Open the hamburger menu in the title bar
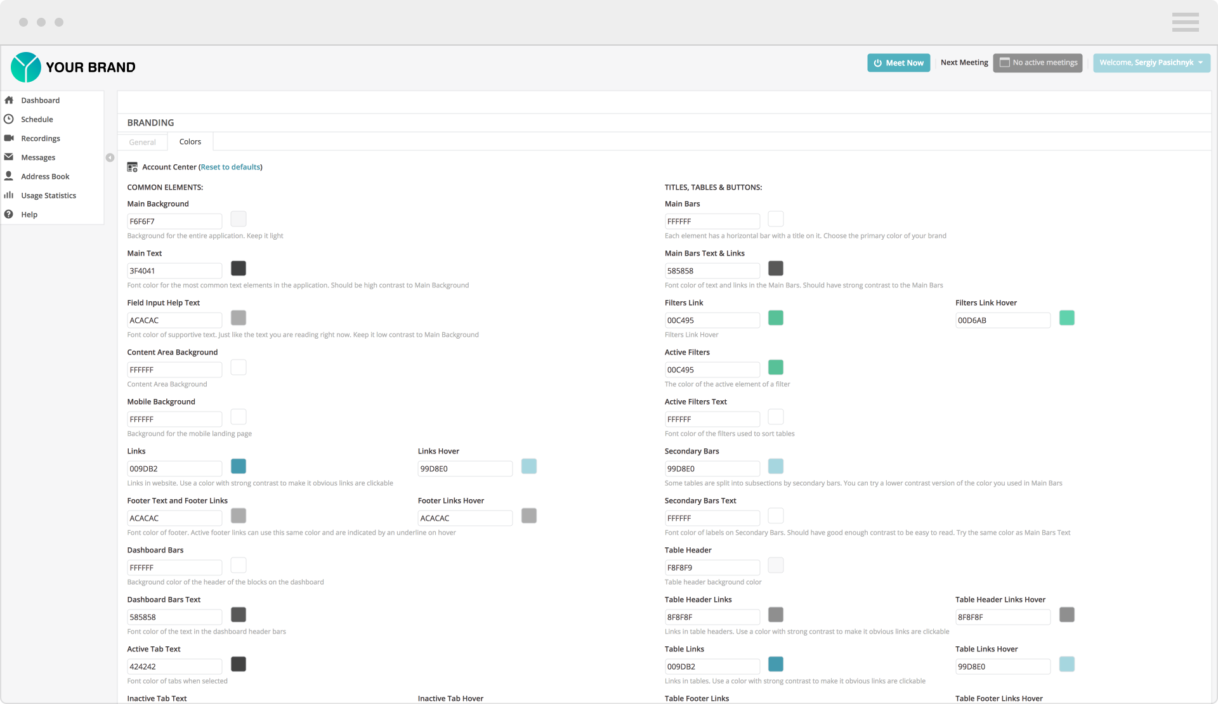This screenshot has width=1218, height=704. (1185, 22)
